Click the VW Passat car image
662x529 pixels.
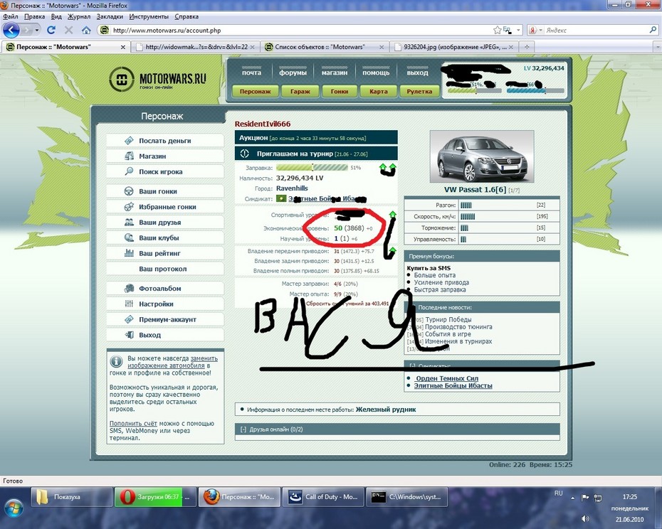482,156
